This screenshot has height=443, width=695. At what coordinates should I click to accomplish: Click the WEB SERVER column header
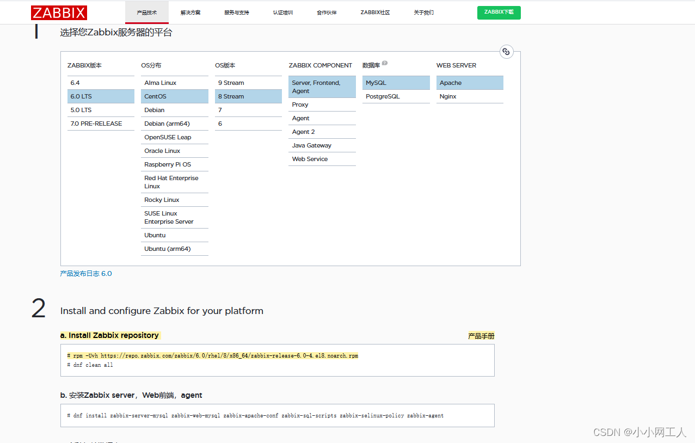(x=456, y=65)
